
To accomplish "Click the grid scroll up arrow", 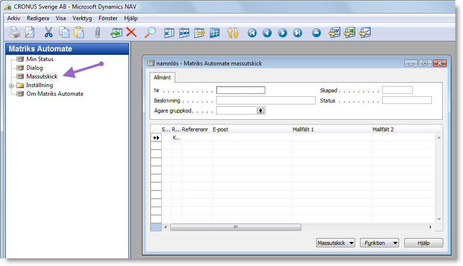I will coord(439,138).
